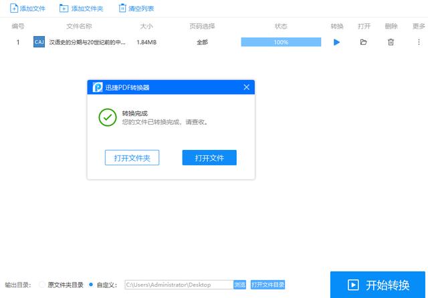Start conversion using the row's play icon

coord(336,42)
